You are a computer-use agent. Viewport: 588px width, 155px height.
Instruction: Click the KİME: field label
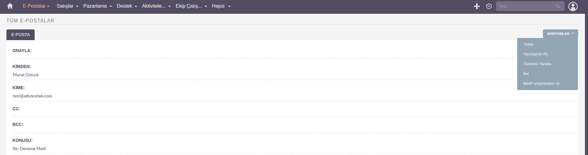pyautogui.click(x=18, y=88)
